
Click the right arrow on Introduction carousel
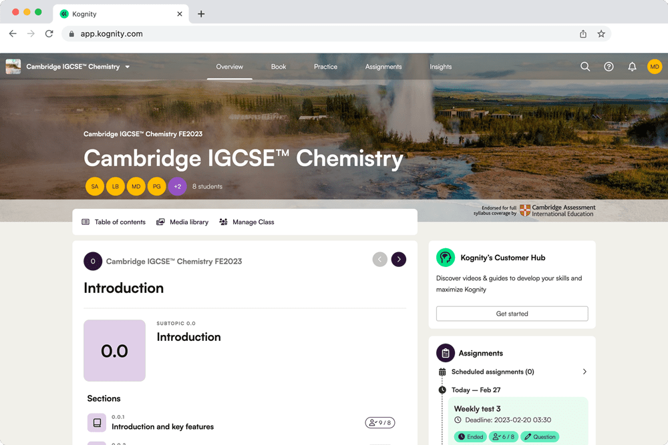coord(399,259)
